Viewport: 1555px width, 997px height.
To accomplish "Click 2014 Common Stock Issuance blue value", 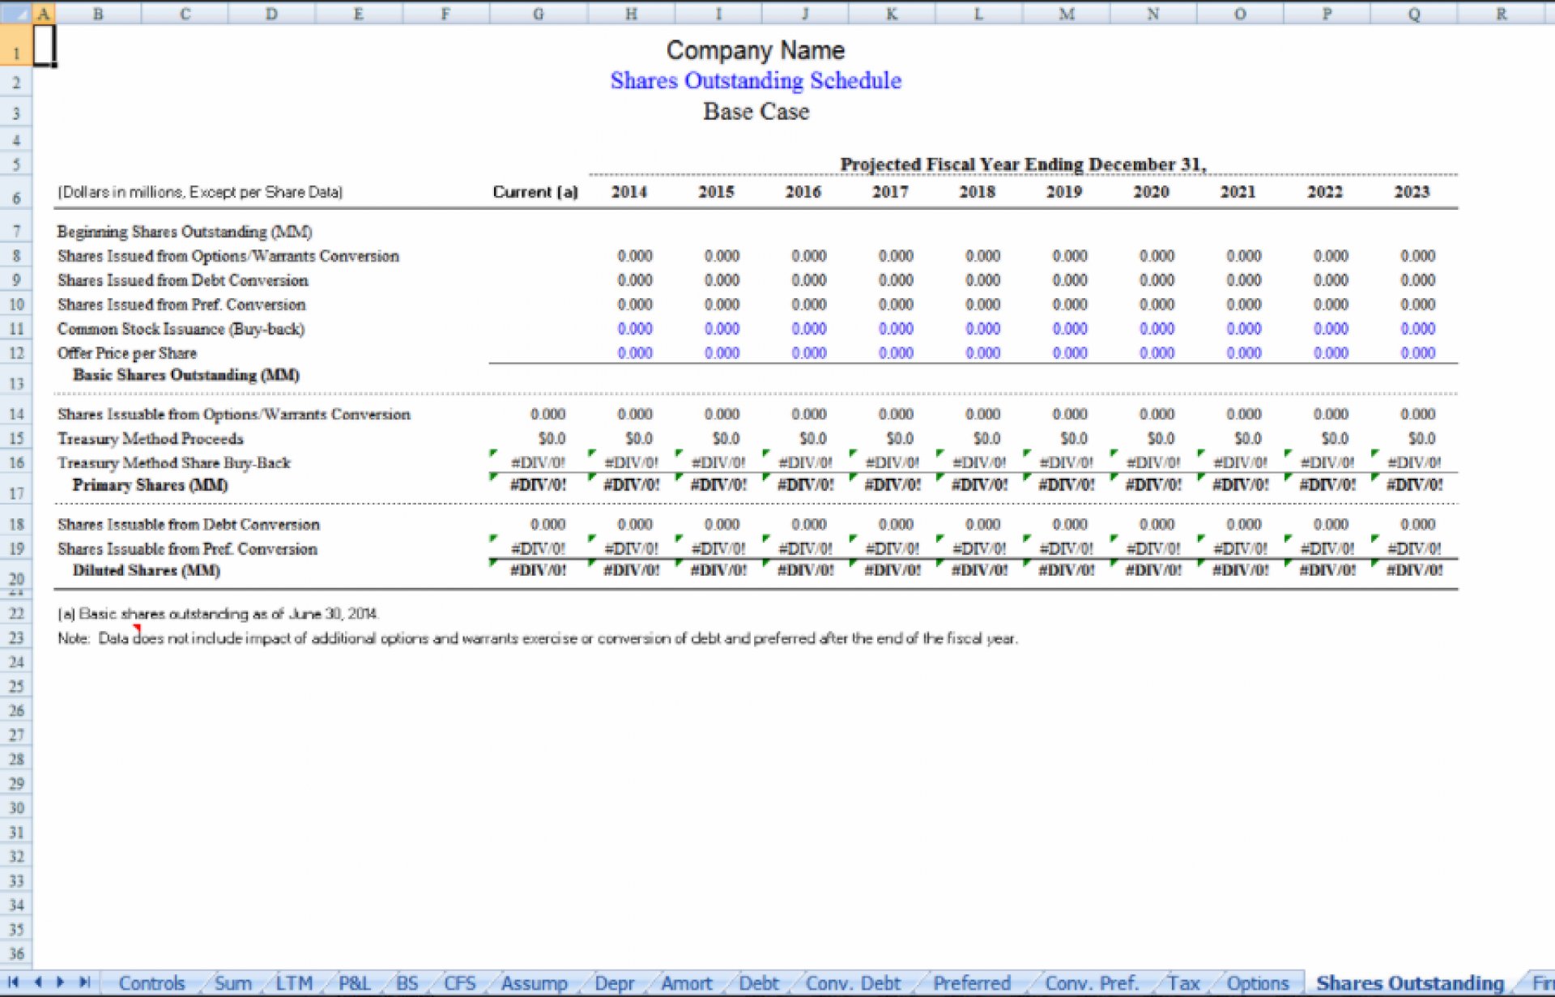I will pos(635,329).
